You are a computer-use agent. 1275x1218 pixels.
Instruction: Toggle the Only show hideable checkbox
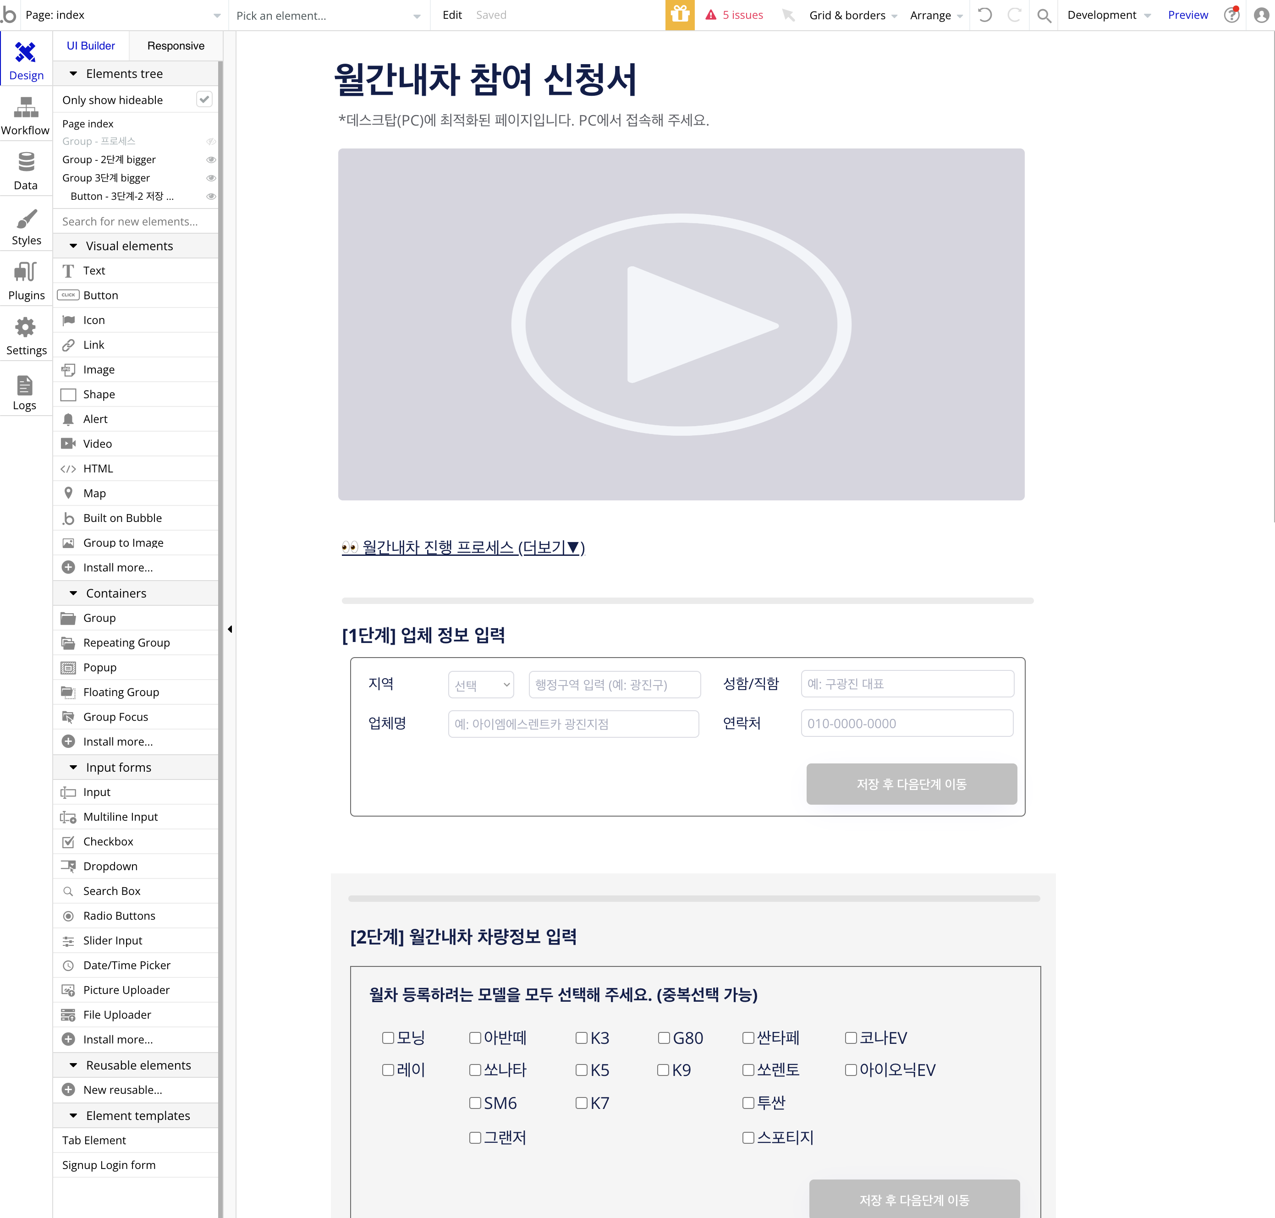tap(204, 99)
